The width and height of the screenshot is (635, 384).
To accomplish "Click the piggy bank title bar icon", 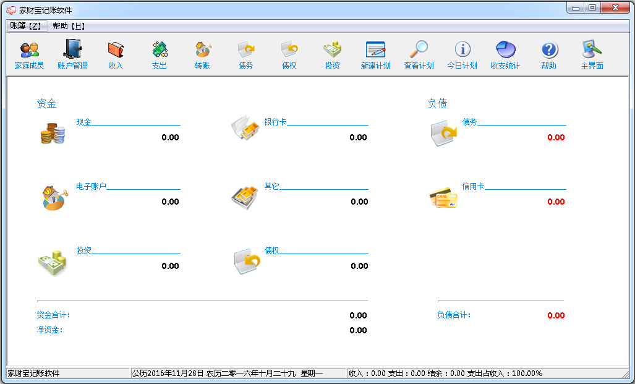I will (x=11, y=10).
